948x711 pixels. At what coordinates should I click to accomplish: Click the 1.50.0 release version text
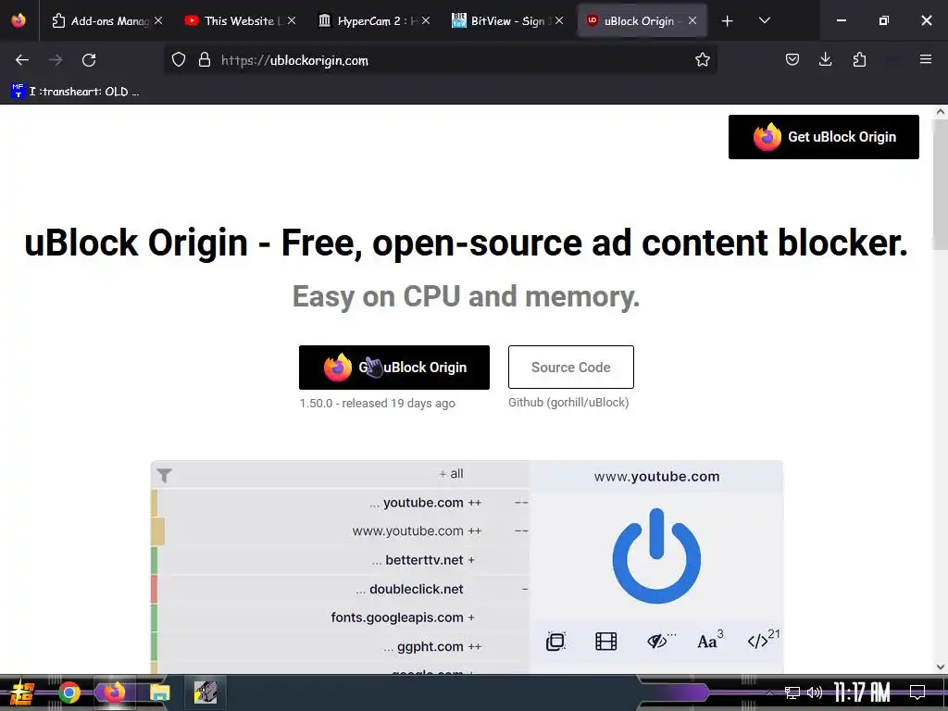pos(378,404)
